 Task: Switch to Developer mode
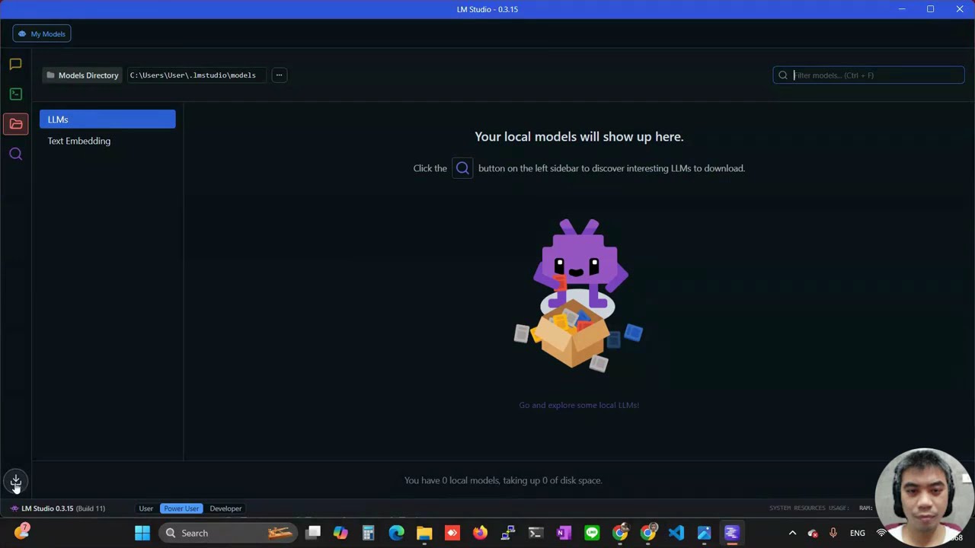tap(225, 508)
